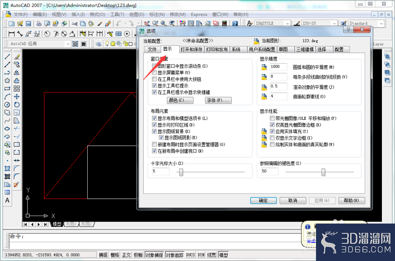Screen dimensions: 395x261
Task: Enable 新建布局时显示页面设置管理器 checkbox
Action: (x=154, y=144)
